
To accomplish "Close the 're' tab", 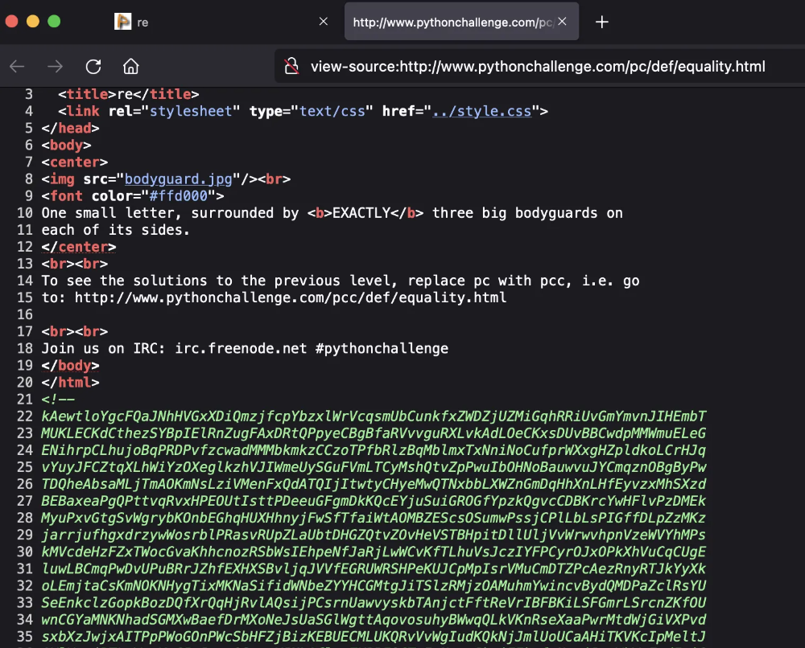I will coord(323,22).
